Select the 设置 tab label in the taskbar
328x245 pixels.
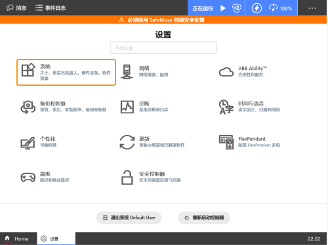tap(54, 239)
